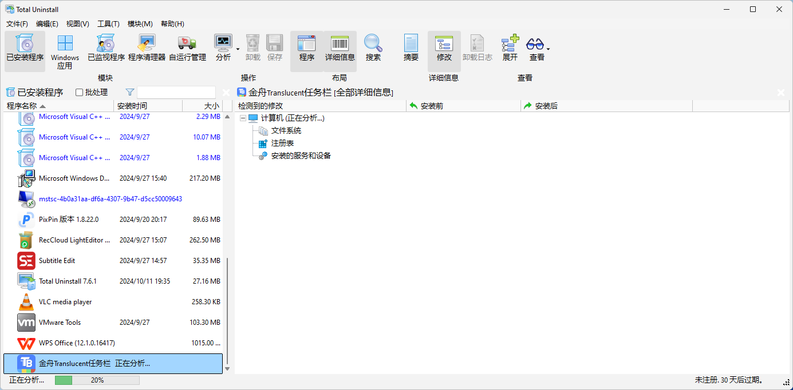Open the 工具(T) menu
Image resolution: width=793 pixels, height=390 pixels.
point(108,24)
